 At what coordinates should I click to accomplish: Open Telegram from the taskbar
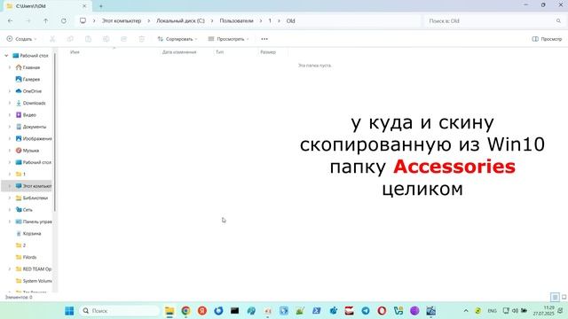pyautogui.click(x=366, y=311)
